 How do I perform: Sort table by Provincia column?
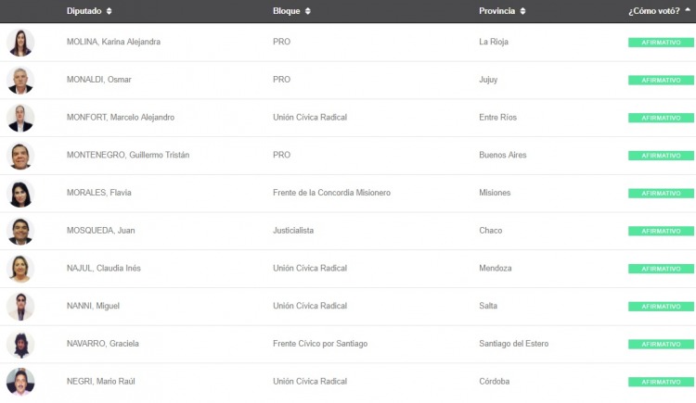coord(502,11)
